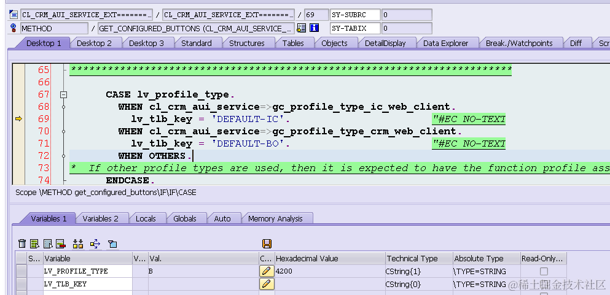Click the program navigation icon left of CL_CRM_AUI_SERVICE_EXT
Image resolution: width=610 pixels, height=295 pixels.
(14, 15)
